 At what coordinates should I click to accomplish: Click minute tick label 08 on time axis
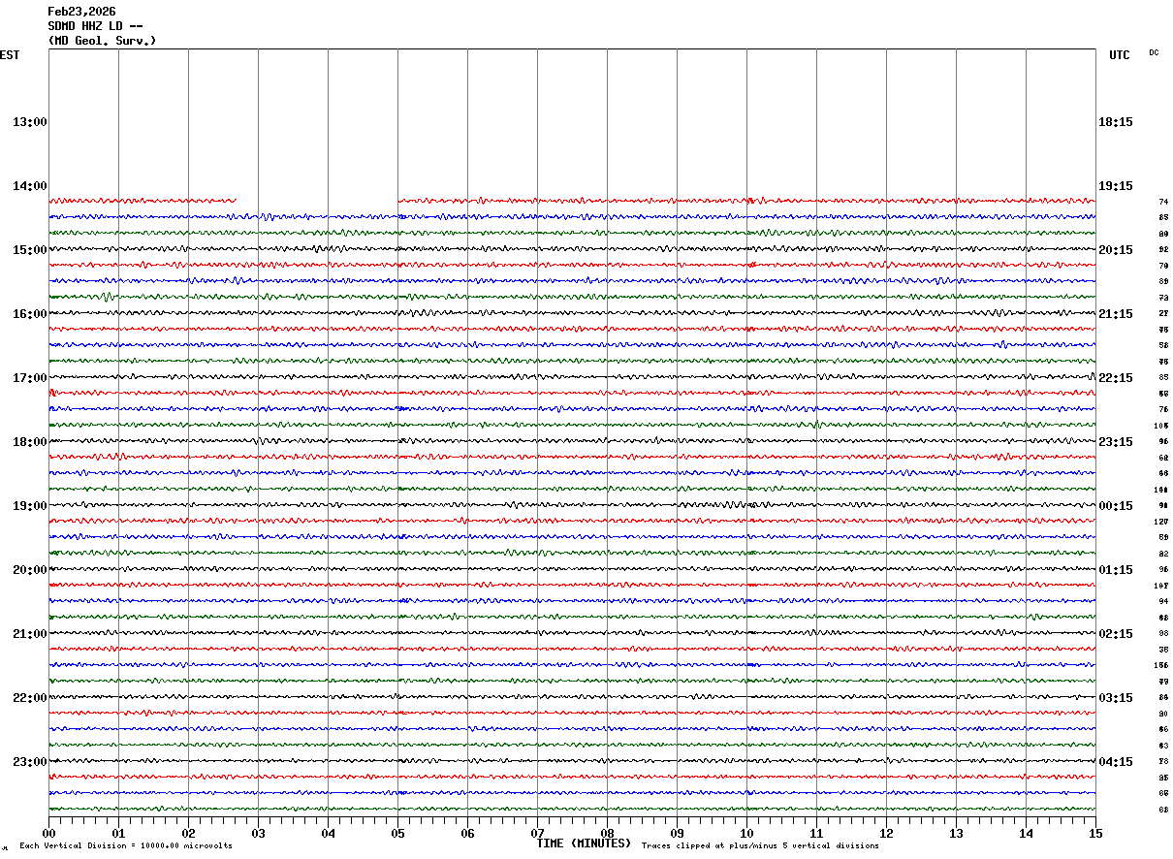607,833
